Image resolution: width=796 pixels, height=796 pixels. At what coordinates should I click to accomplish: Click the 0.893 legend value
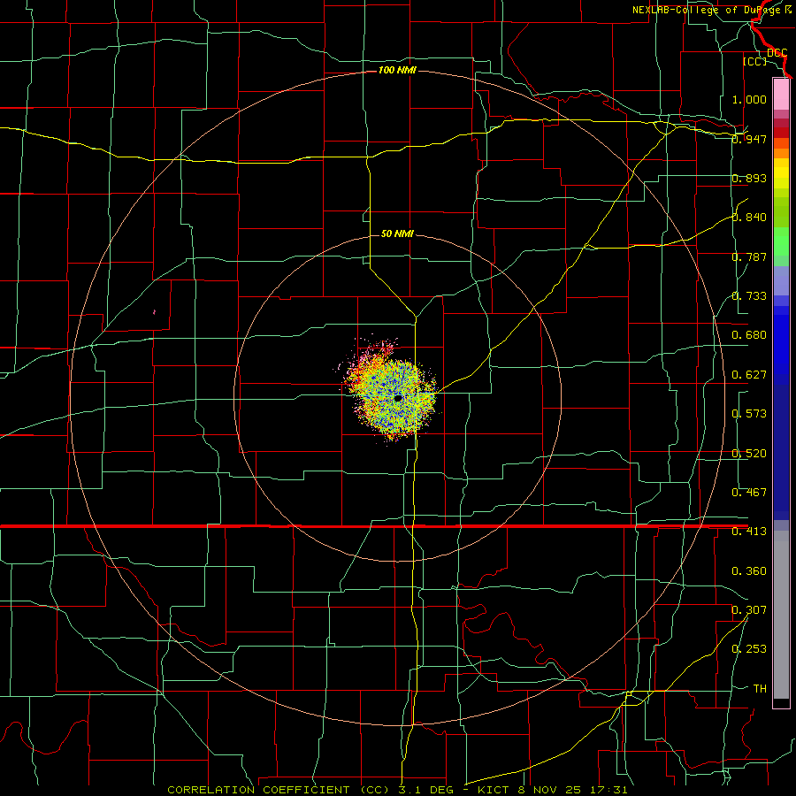pyautogui.click(x=749, y=178)
